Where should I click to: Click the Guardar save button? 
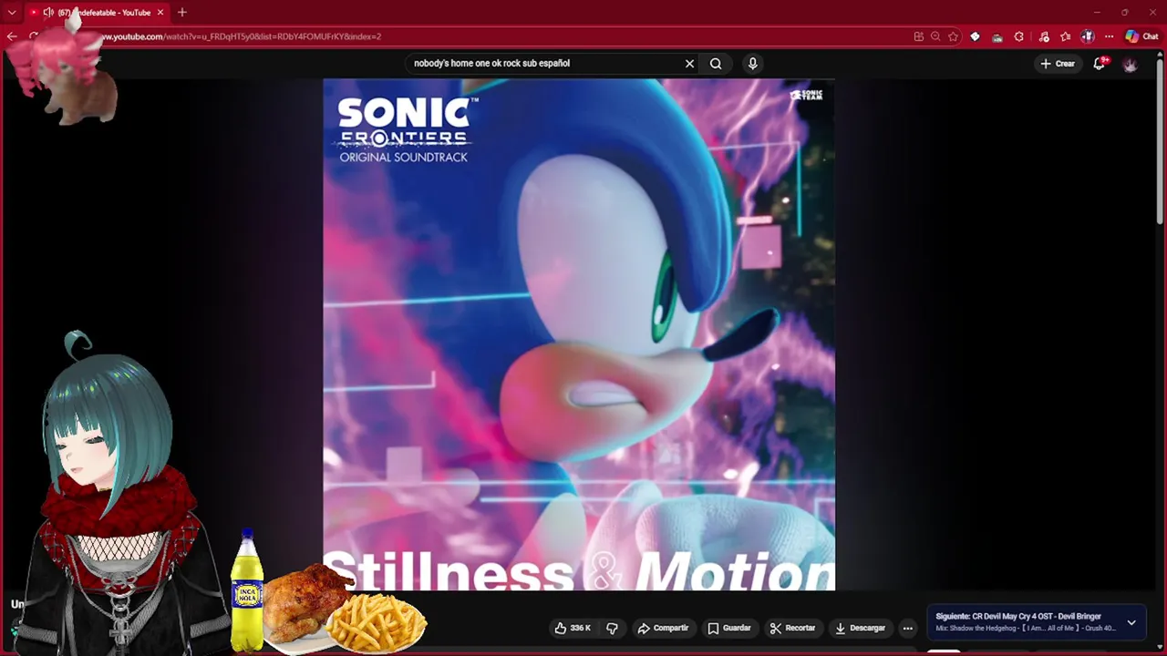[x=728, y=628]
